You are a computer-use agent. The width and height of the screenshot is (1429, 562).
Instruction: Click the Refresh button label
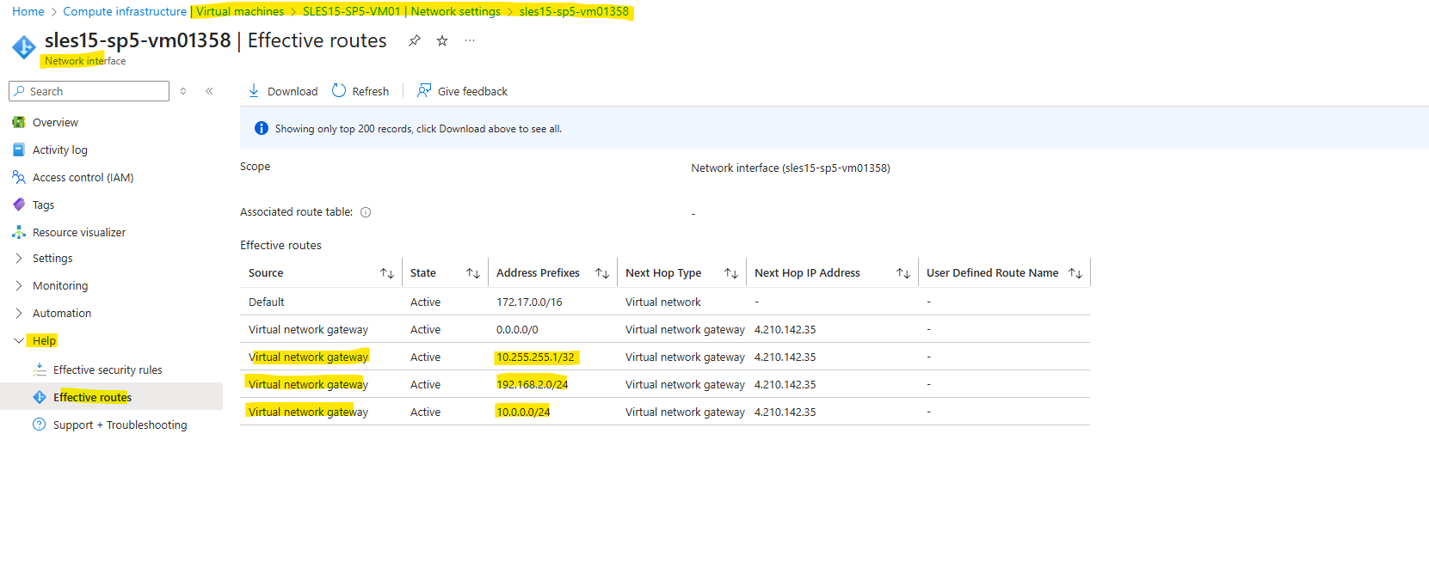(x=371, y=91)
